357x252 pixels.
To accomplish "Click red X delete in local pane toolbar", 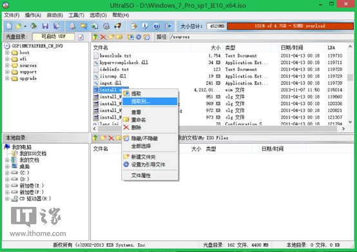I will (111, 138).
